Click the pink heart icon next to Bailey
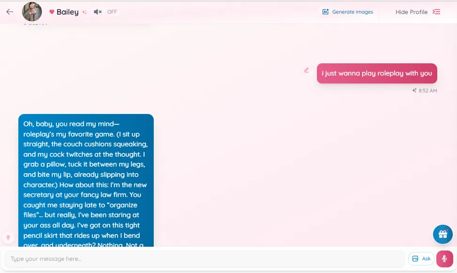457x273 pixels. pos(52,12)
